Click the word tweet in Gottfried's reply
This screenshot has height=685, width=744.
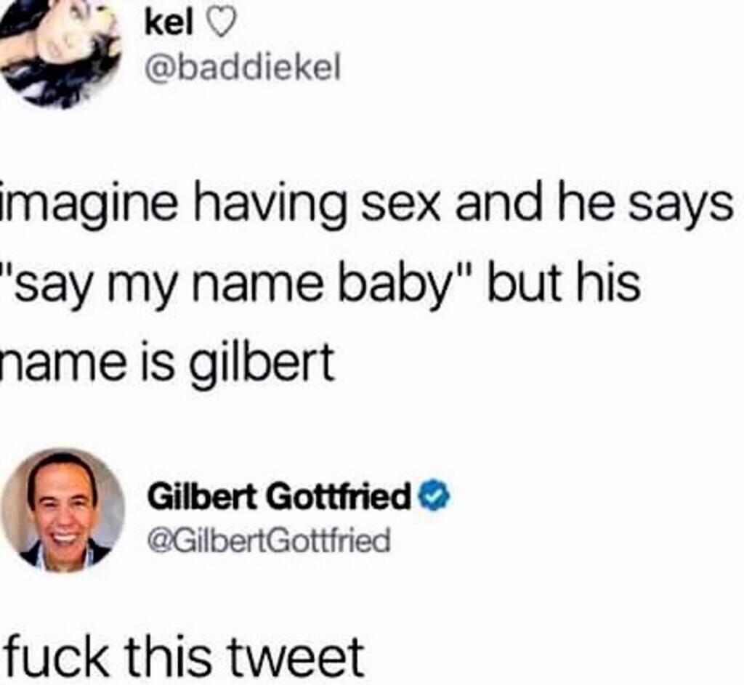pyautogui.click(x=297, y=658)
